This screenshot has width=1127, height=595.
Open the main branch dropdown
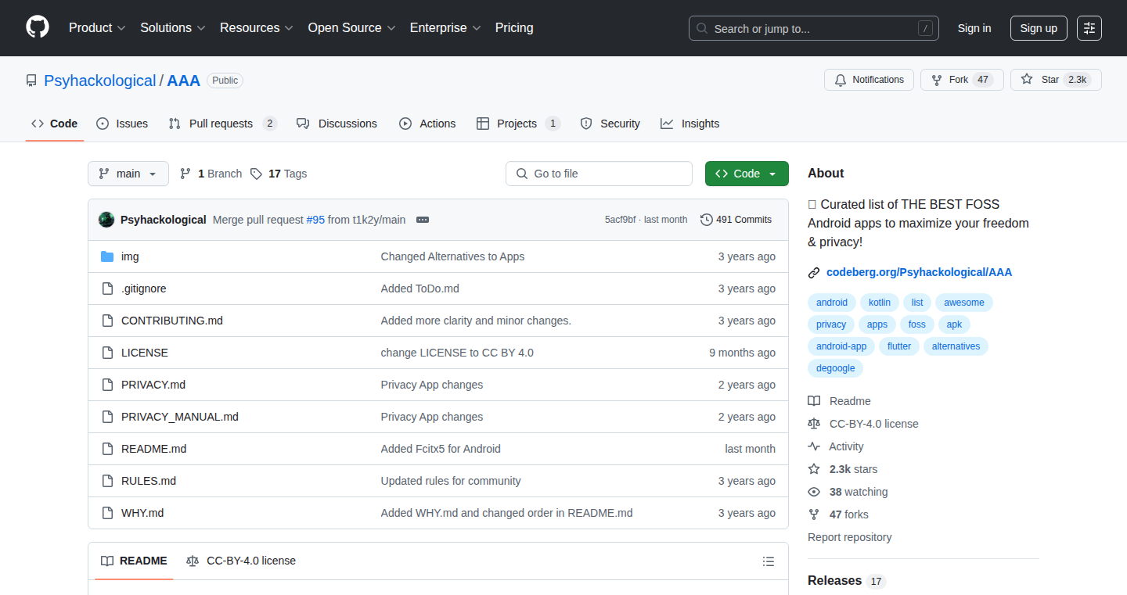tap(128, 174)
